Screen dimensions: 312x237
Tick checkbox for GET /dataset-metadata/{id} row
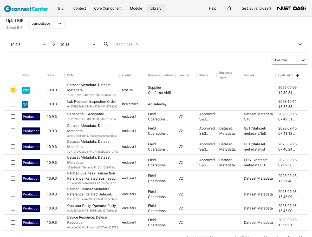coord(13,131)
